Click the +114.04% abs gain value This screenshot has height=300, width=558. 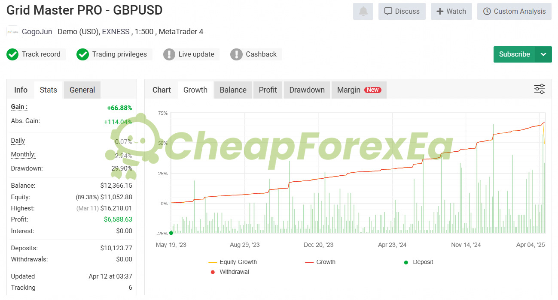pyautogui.click(x=118, y=122)
